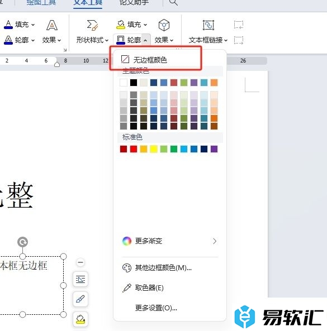Expand the shape fill dropdown arrow
The image size is (327, 331).
(145, 25)
